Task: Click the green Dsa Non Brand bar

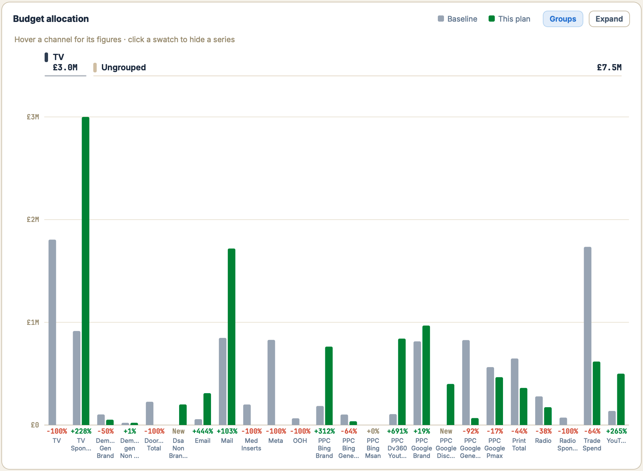Action: tap(183, 415)
